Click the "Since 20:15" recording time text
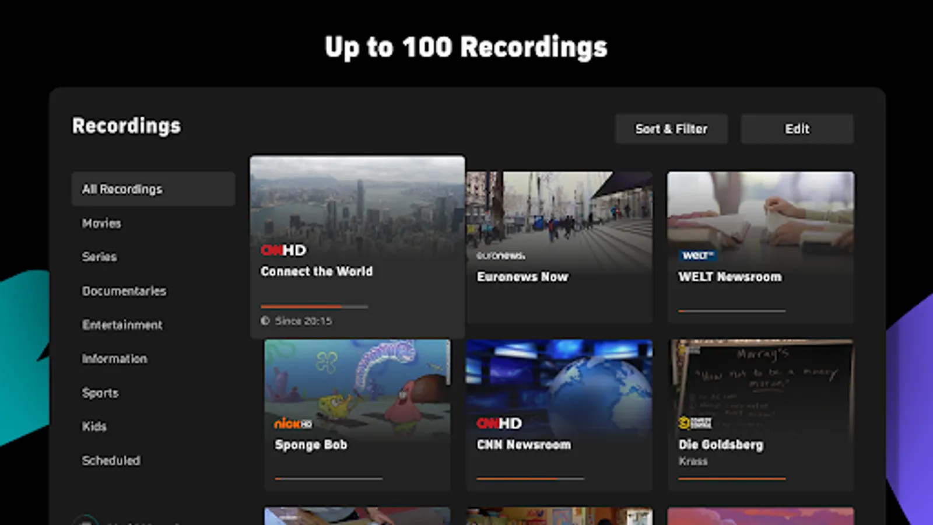The width and height of the screenshot is (933, 525). pos(303,321)
